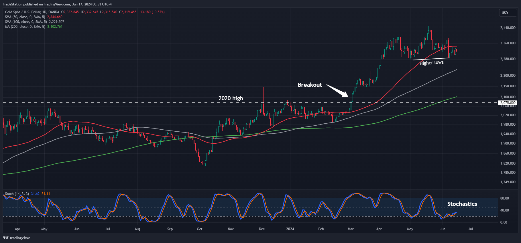Click the orange Stoch value 31.11
Viewport: 521px width, 243px height.
[x=46, y=194]
